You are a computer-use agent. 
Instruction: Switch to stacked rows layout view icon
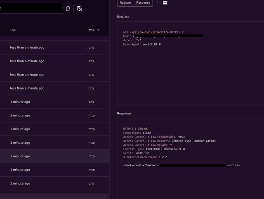point(165,3)
